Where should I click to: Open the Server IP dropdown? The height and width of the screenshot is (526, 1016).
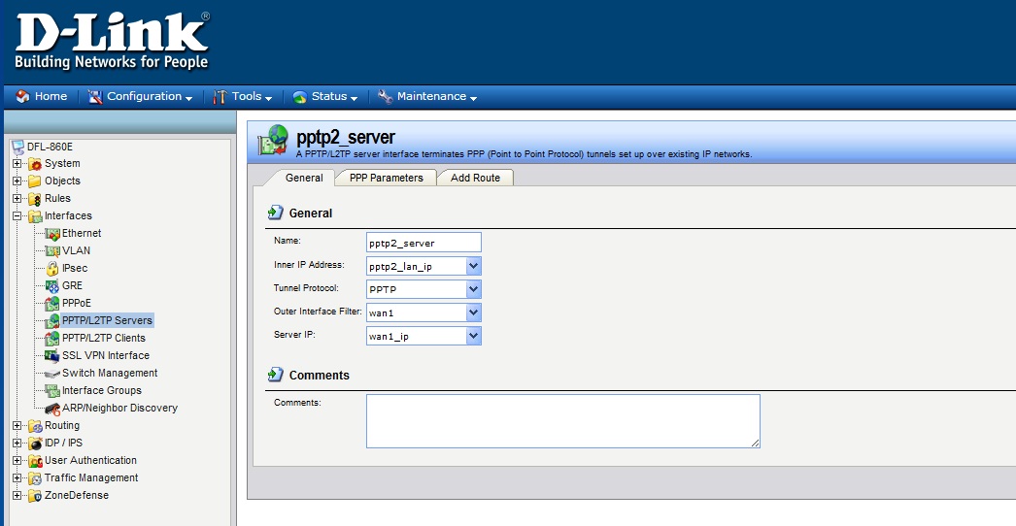[x=473, y=336]
